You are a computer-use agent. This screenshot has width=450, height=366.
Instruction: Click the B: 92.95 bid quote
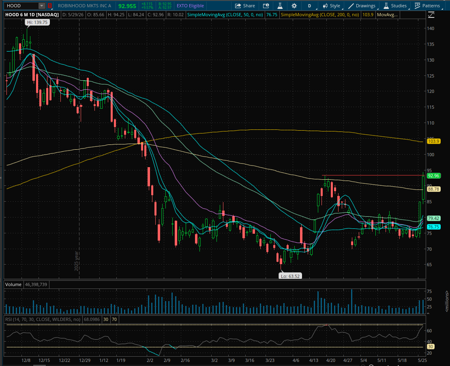[165, 4]
